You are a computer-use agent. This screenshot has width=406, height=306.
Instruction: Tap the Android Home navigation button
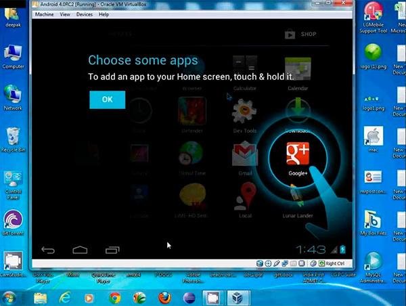(80, 250)
